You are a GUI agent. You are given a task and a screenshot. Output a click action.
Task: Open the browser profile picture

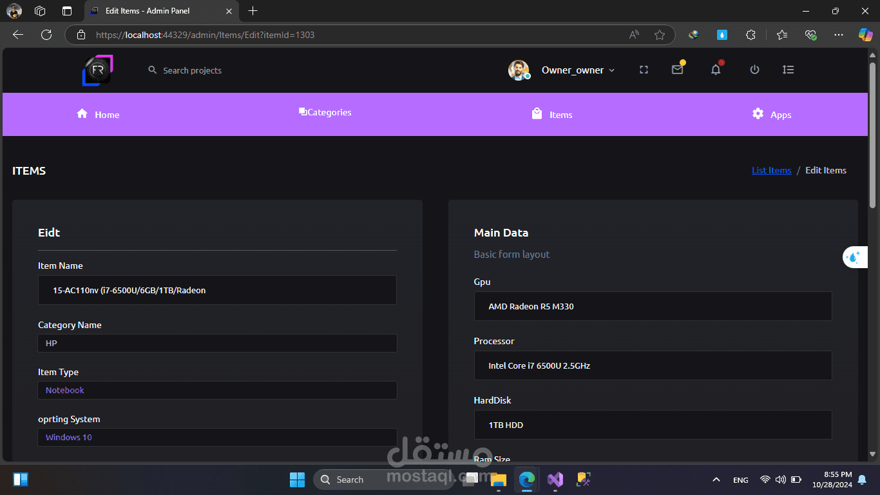(x=14, y=11)
